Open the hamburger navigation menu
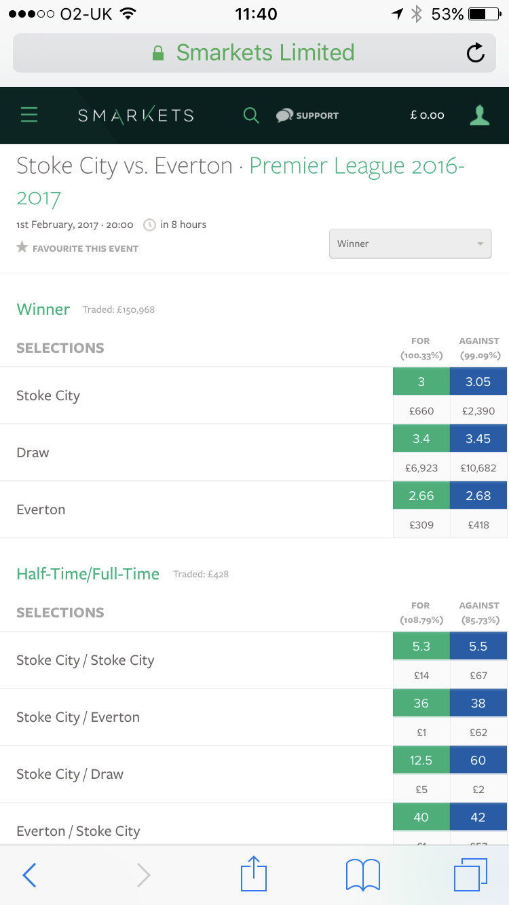The image size is (509, 905). coord(29,115)
